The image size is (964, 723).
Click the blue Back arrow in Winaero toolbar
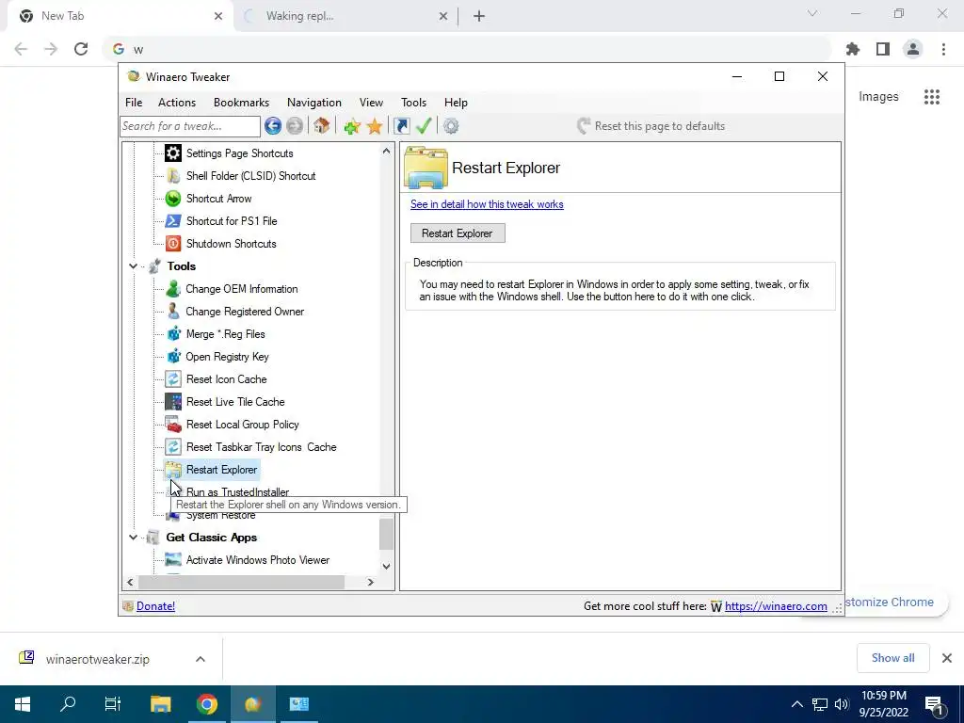point(273,126)
